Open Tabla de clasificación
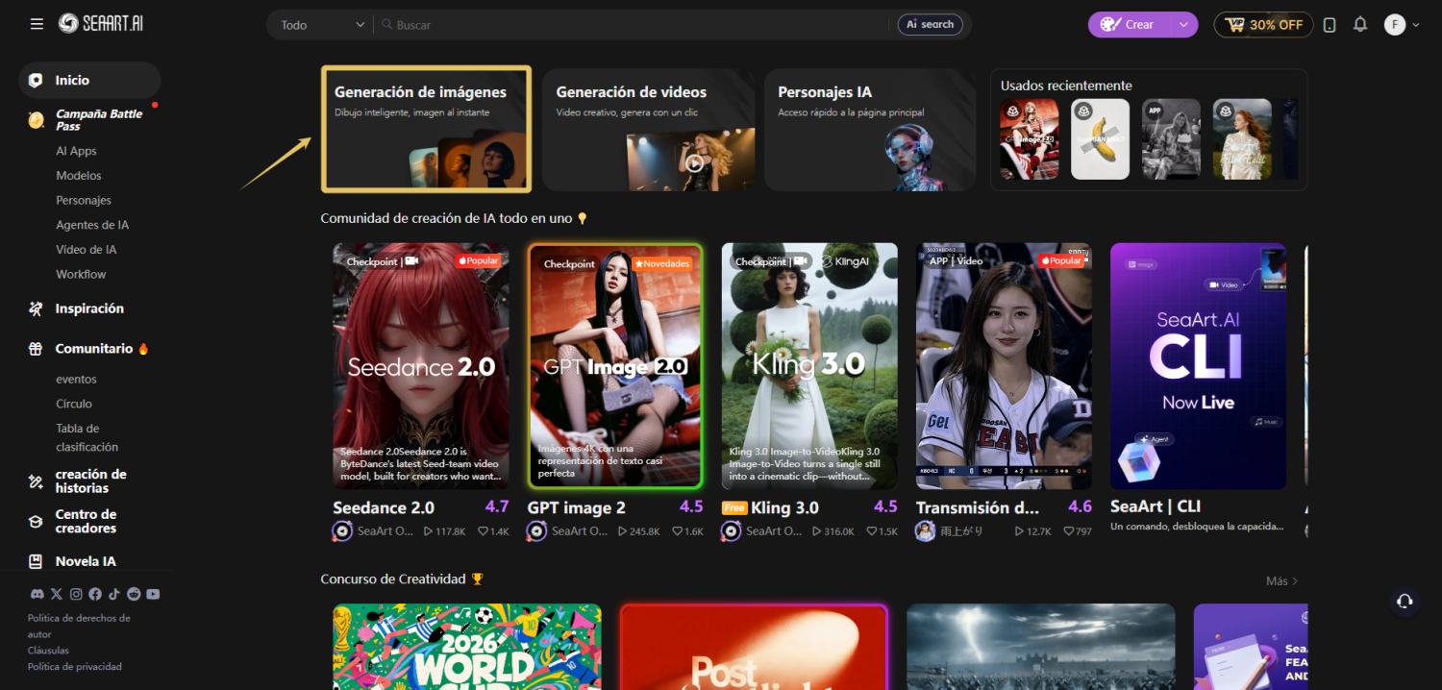Viewport: 1442px width, 690px height. click(87, 437)
